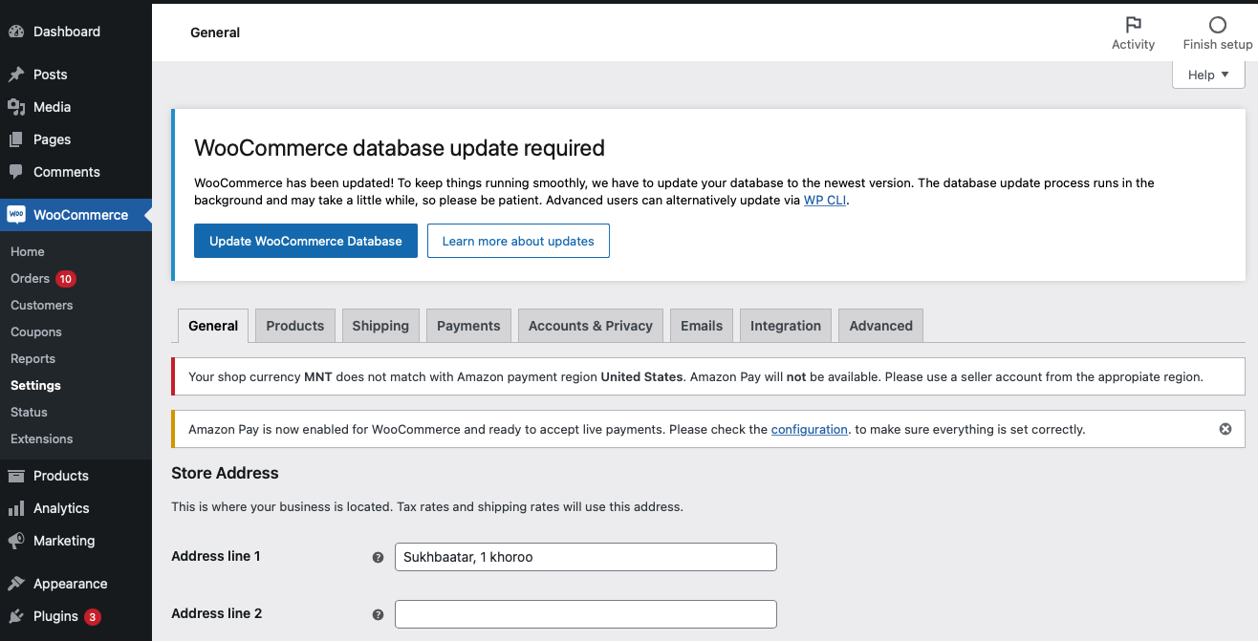Click the Finish setup circle icon
Viewport: 1258px width, 641px height.
tap(1218, 25)
